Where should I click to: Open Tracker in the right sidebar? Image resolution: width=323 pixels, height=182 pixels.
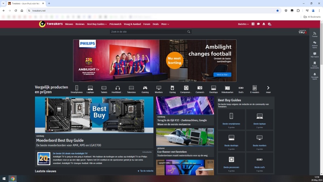click(315, 34)
